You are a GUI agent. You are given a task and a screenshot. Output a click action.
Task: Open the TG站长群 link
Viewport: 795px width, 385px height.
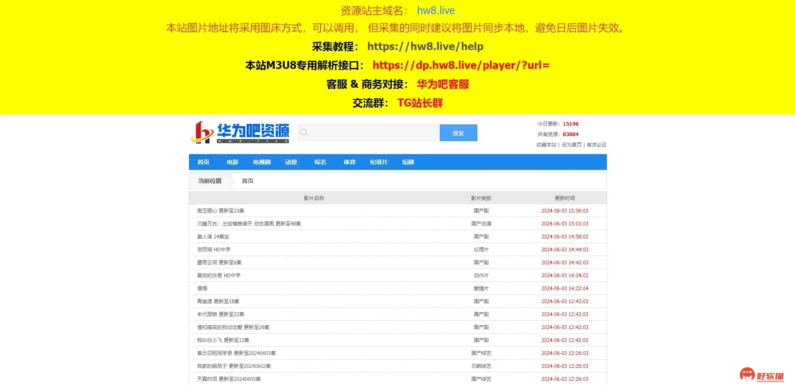click(x=420, y=103)
